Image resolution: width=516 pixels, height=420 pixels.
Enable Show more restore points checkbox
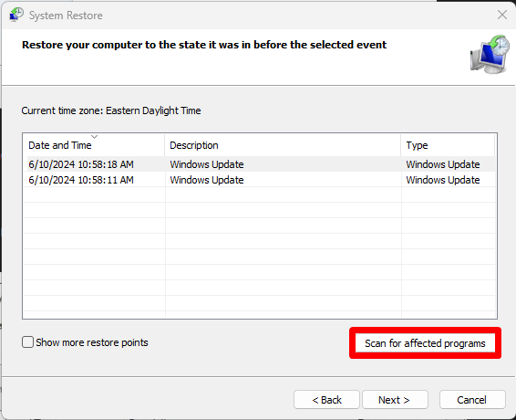[x=27, y=342]
